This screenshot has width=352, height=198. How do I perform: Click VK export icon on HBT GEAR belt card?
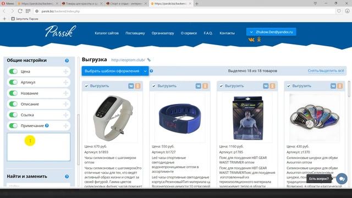pos(266,86)
